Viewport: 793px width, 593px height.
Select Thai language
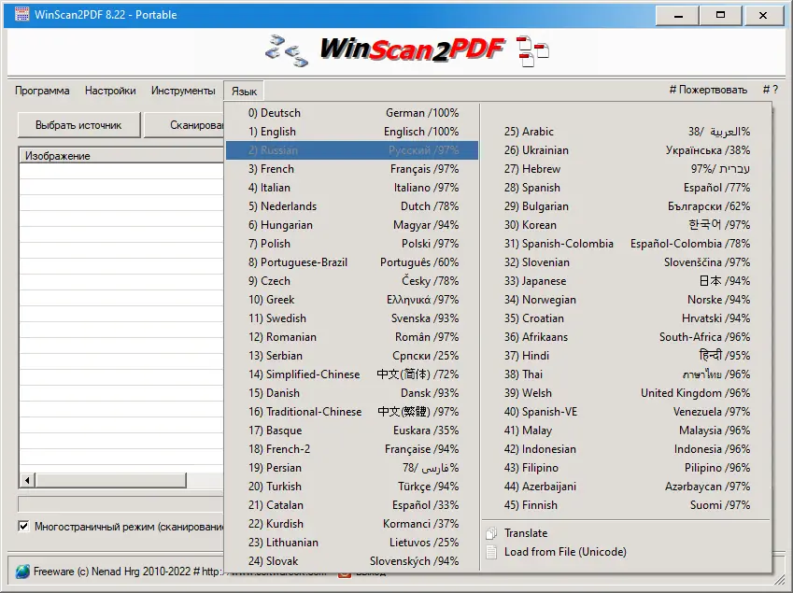tap(626, 374)
